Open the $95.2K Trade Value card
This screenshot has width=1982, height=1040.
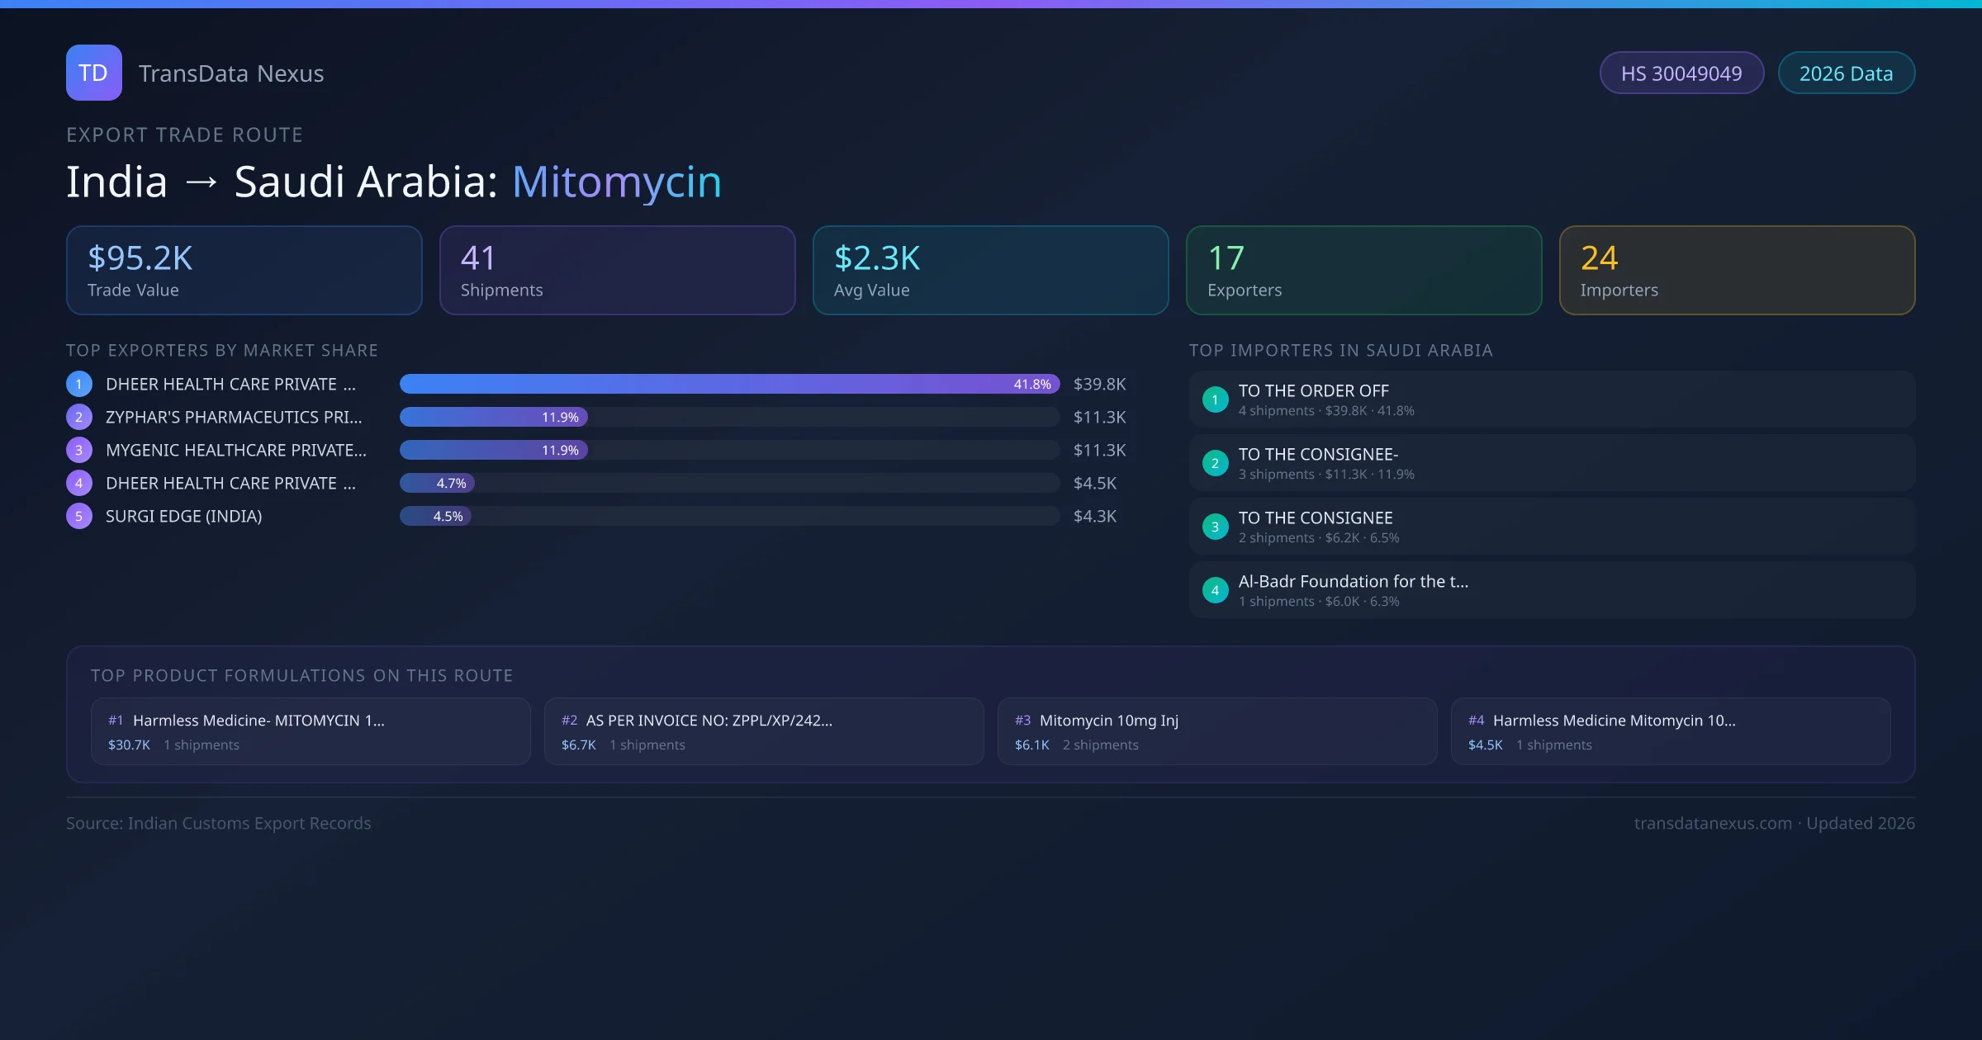pos(244,271)
